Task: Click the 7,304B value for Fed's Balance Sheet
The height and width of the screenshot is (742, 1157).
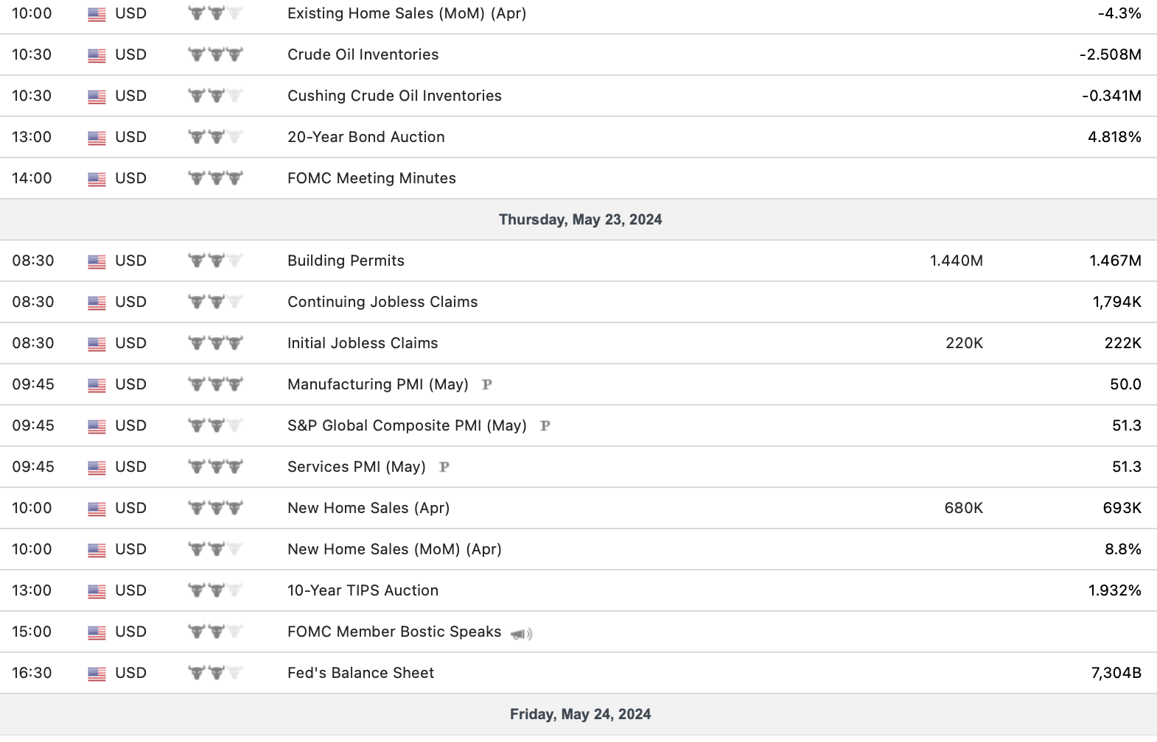Action: point(1116,673)
